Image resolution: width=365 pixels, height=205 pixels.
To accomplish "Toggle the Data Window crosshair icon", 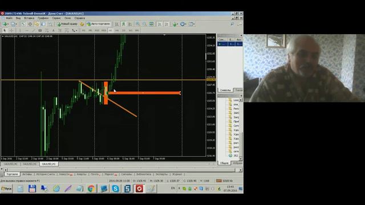I will click(30, 24).
